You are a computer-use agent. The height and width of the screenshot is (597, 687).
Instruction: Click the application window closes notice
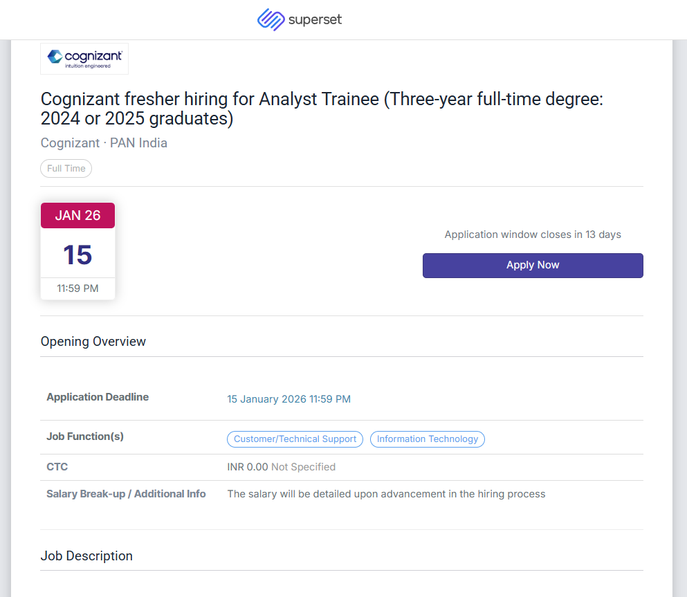point(533,235)
